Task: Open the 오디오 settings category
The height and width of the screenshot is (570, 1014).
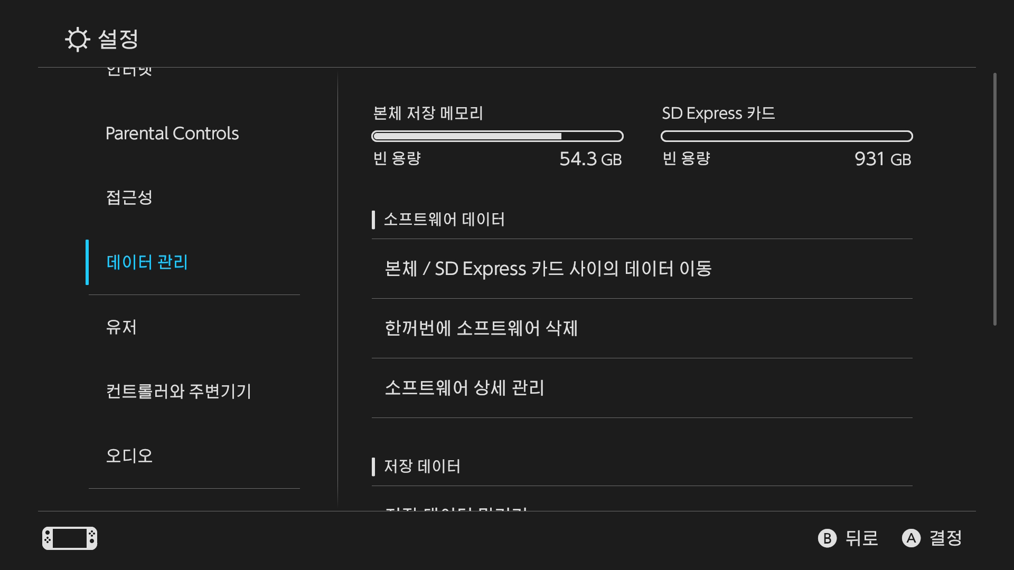Action: click(x=129, y=456)
